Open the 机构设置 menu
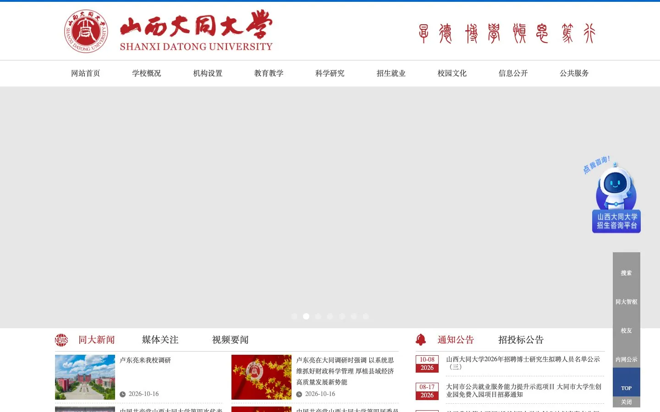Image resolution: width=660 pixels, height=412 pixels. click(x=208, y=73)
